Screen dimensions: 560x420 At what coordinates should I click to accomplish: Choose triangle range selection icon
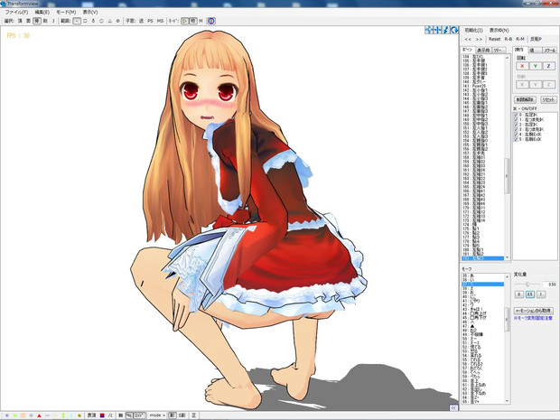(109, 21)
